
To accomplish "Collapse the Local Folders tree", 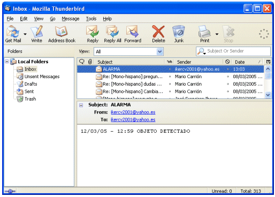I will point(7,62).
